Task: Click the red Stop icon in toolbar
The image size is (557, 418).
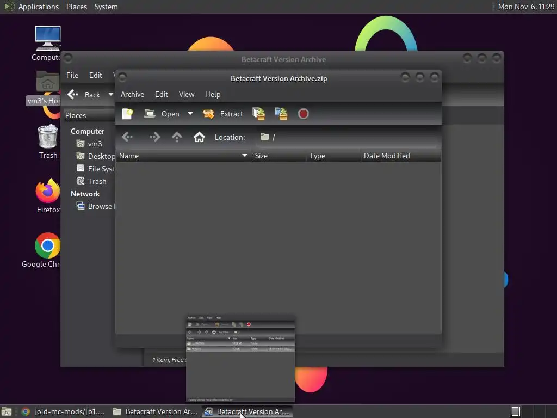Action: [304, 114]
